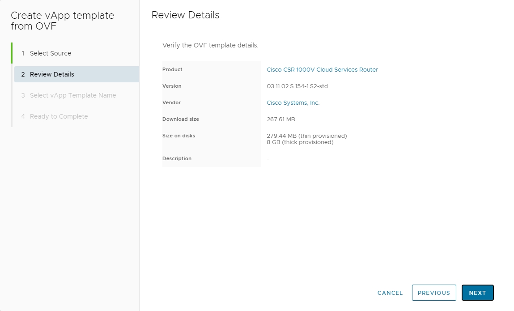Screen dimensions: 514x311
Task: Click the 267.61 MB download size value
Action: [x=280, y=119]
